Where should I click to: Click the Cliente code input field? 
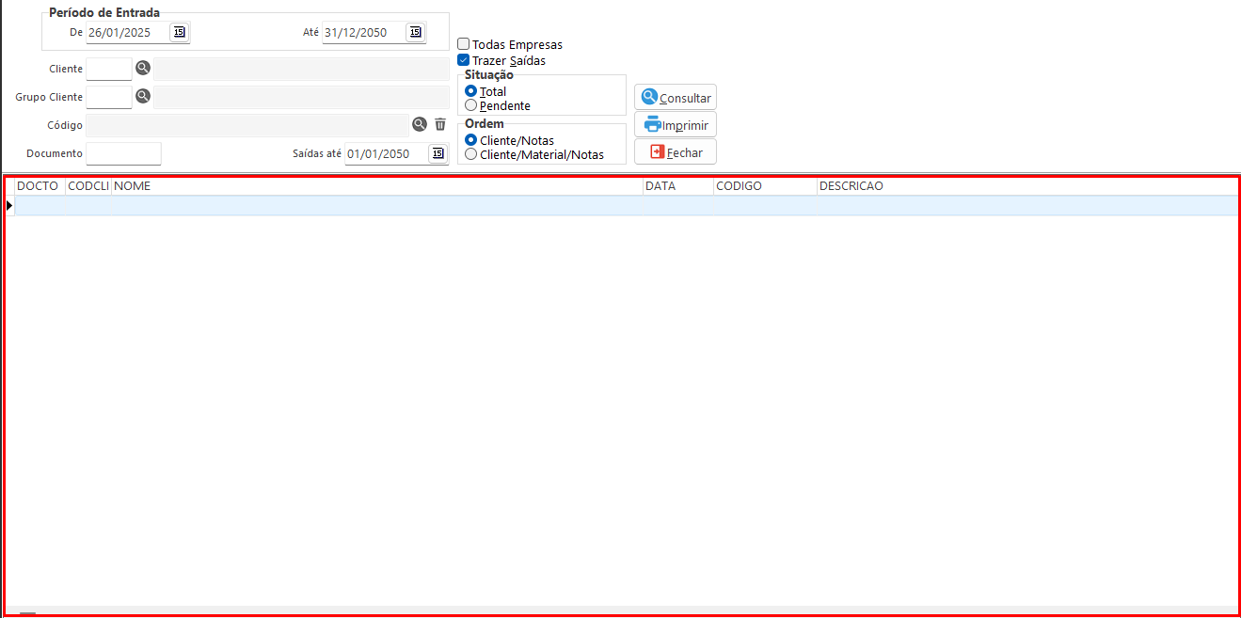109,69
